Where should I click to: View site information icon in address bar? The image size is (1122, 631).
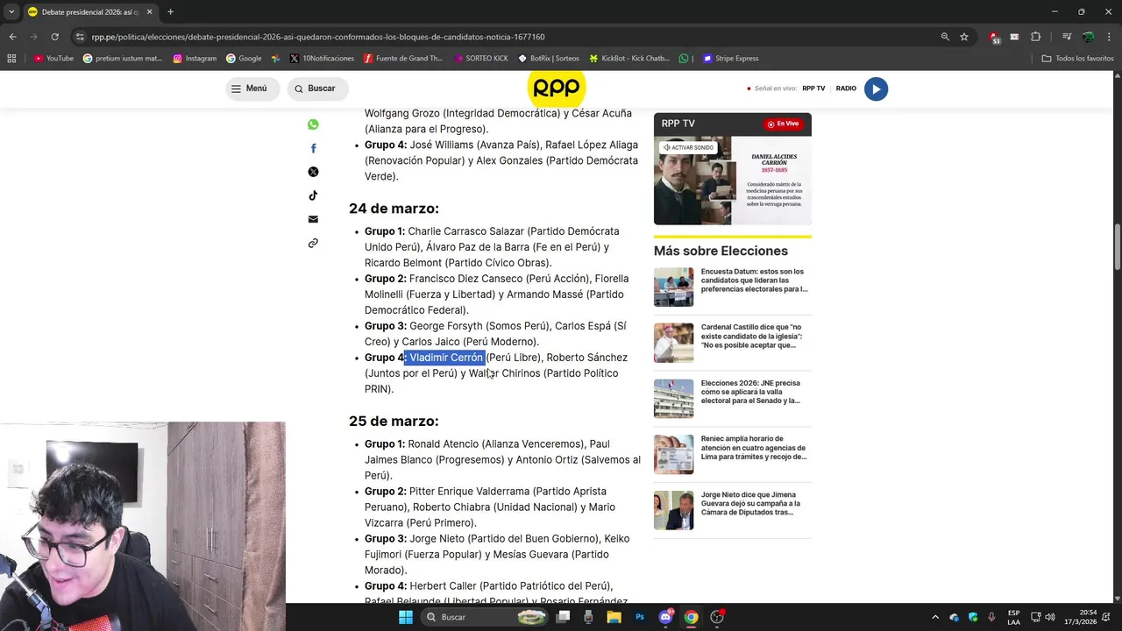(80, 37)
